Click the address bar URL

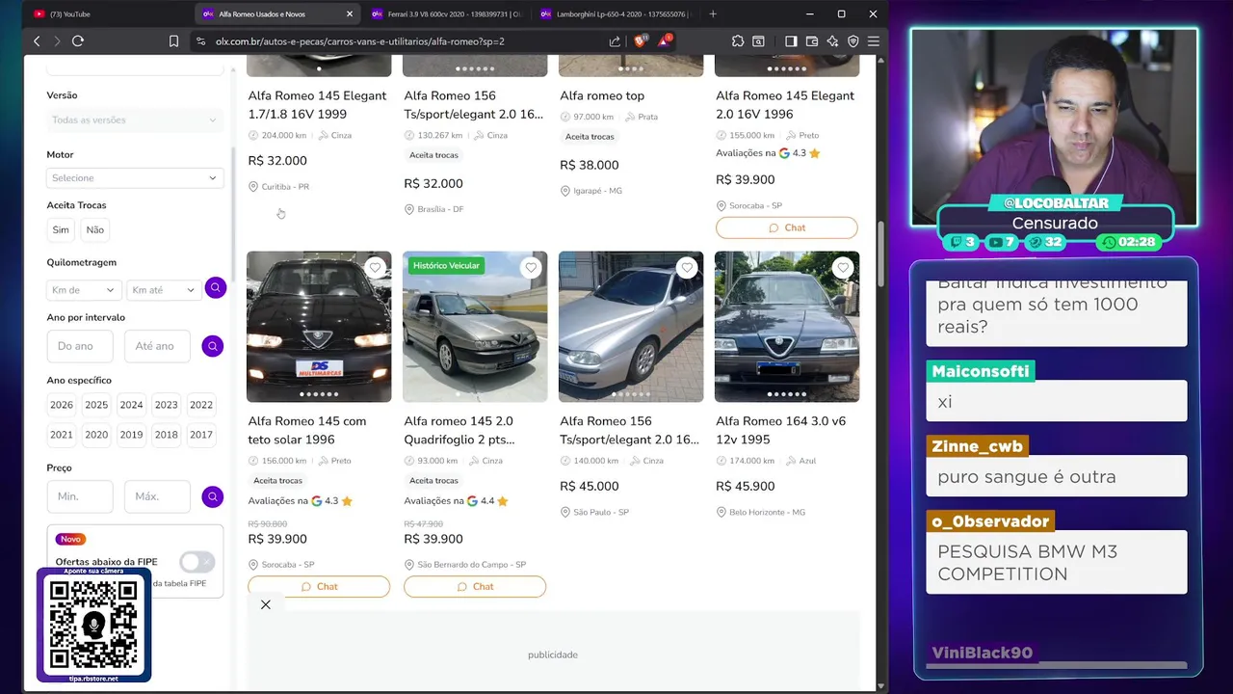point(359,41)
